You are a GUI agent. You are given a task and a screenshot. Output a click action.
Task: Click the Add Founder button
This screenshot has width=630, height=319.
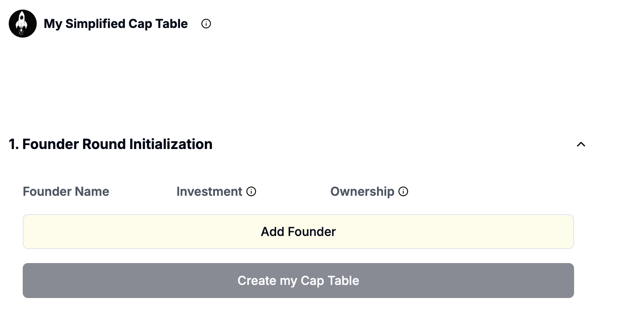[x=298, y=232]
